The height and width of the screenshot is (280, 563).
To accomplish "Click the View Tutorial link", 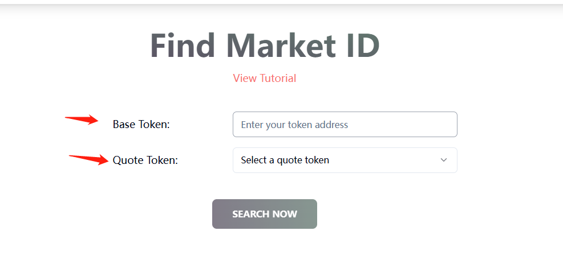I will pyautogui.click(x=264, y=79).
